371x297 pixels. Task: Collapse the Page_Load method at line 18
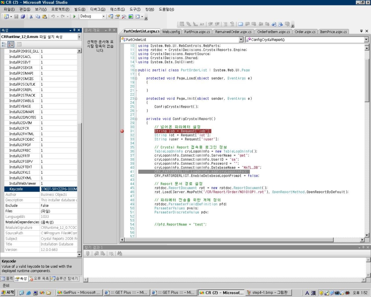coord(136,78)
